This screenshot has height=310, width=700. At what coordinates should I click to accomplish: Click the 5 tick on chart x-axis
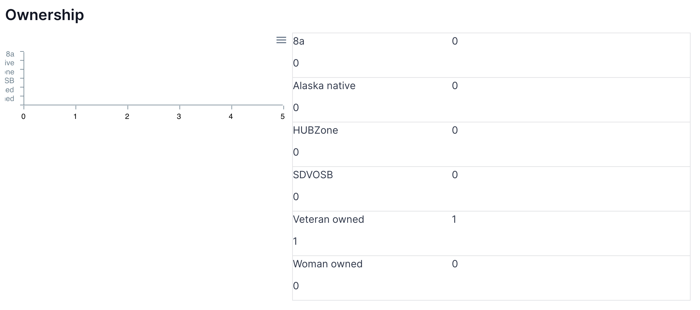coord(282,117)
